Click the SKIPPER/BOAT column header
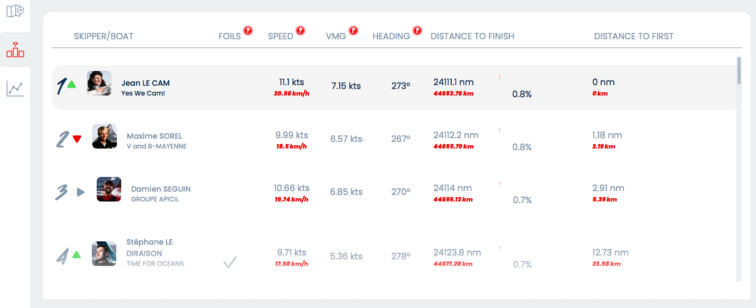 click(104, 37)
